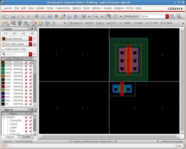The width and height of the screenshot is (186, 149).
Task: Click the green layer-stack toolbar icon
Action: click(20, 23)
